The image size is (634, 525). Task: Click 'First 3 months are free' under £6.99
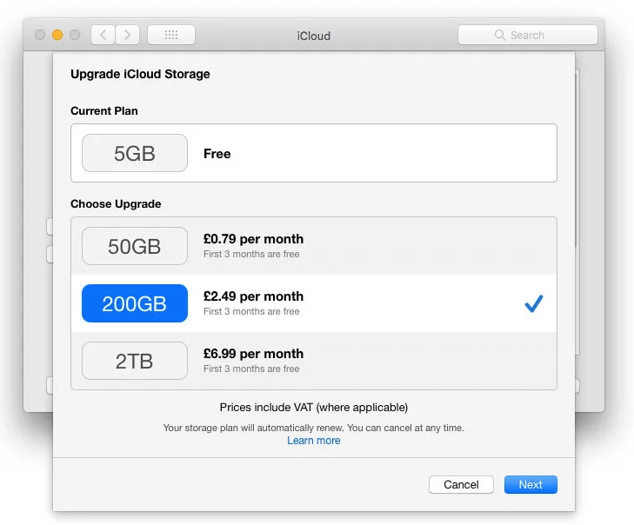251,369
